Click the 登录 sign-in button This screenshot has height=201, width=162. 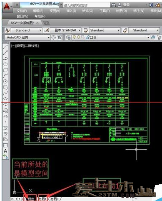(124, 5)
